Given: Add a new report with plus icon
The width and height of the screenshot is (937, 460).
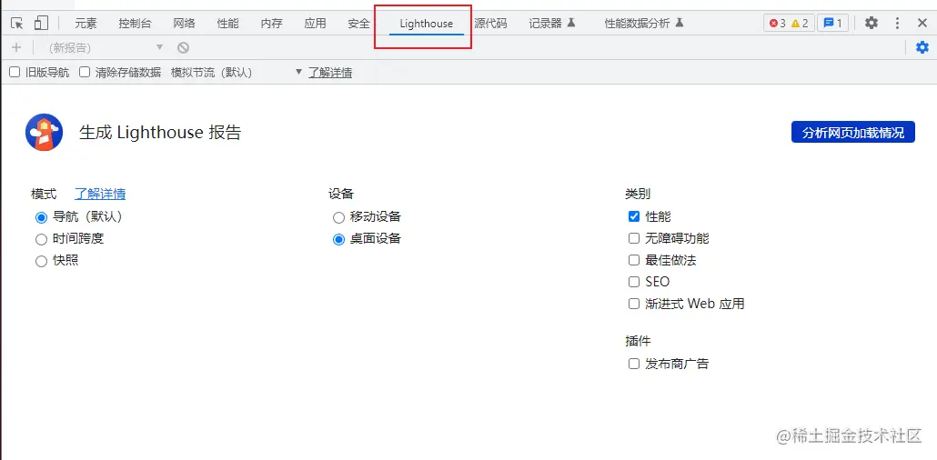Looking at the screenshot, I should (16, 47).
